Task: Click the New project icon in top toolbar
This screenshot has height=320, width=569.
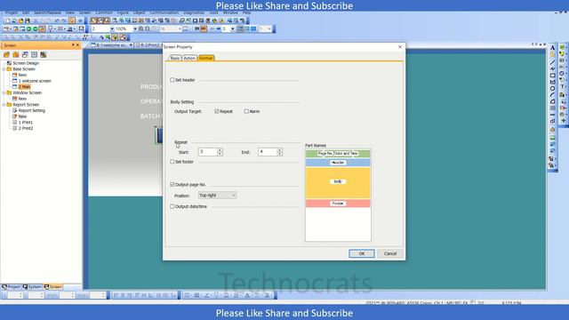Action: tap(7, 20)
